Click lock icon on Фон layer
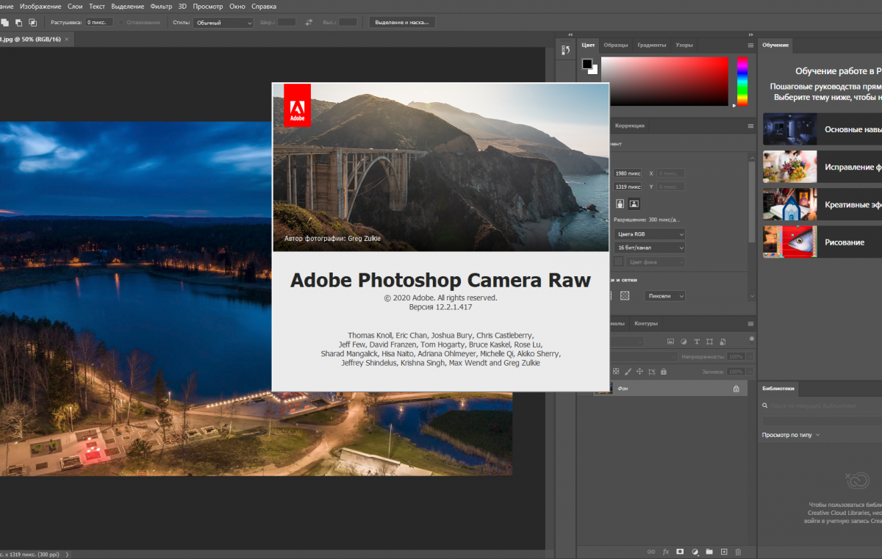882x559 pixels. point(736,389)
